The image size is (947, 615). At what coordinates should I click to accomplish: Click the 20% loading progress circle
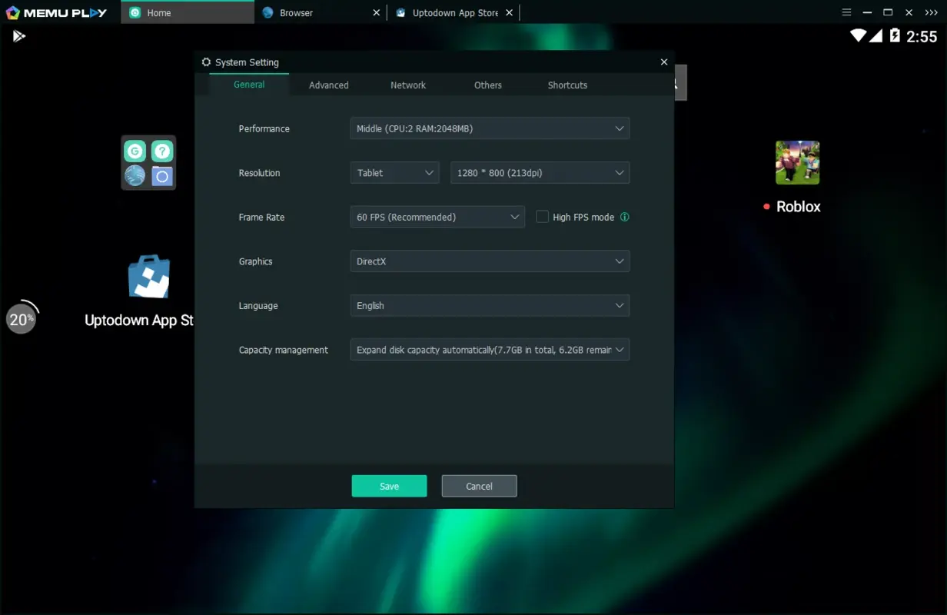22,317
